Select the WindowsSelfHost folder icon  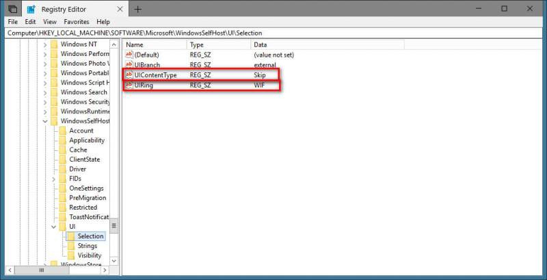pyautogui.click(x=54, y=121)
